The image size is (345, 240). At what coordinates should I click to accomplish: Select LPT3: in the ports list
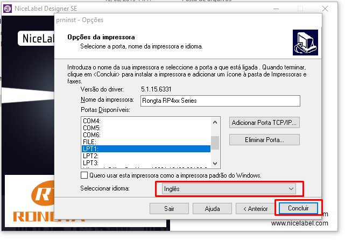[146, 163]
